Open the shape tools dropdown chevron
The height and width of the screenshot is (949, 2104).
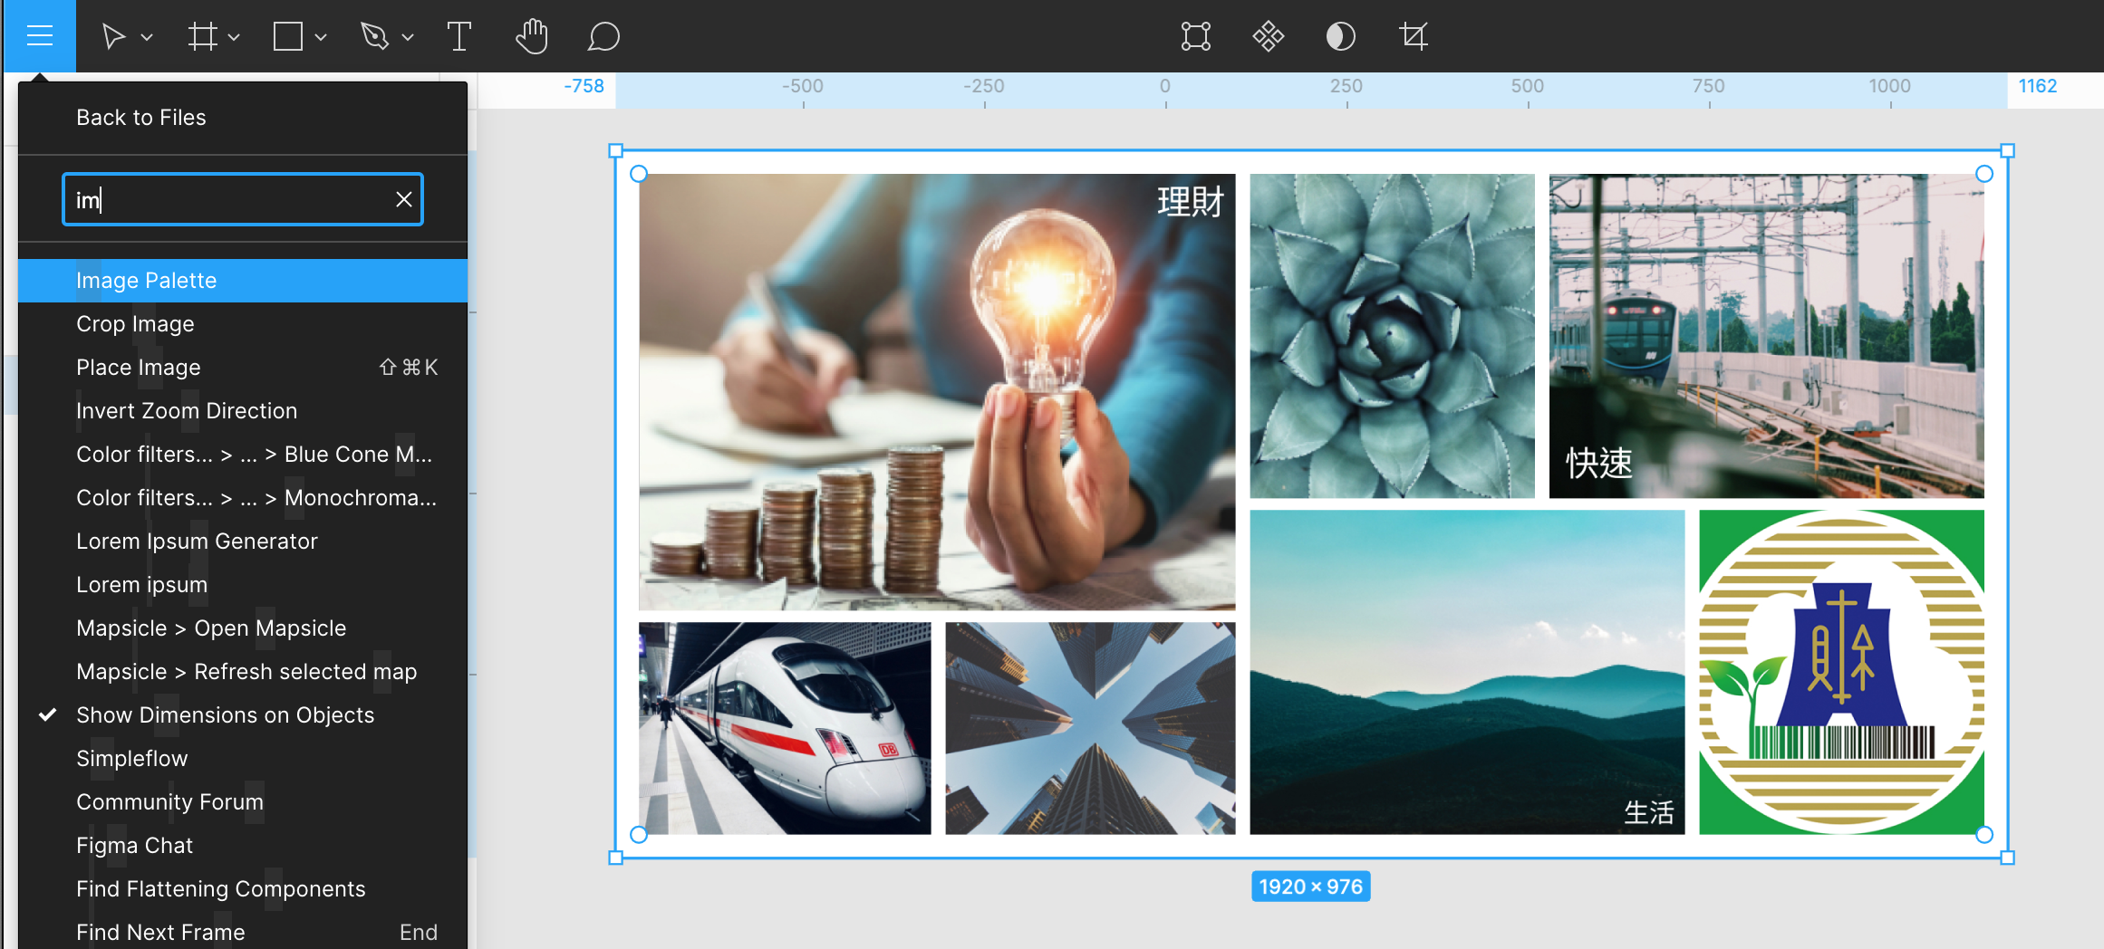(321, 37)
